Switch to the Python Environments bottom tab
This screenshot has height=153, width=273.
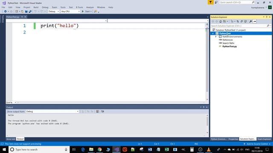pos(219,139)
